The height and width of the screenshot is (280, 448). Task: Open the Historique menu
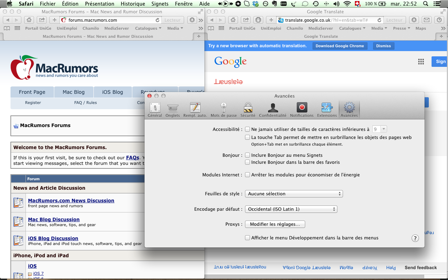click(x=133, y=4)
